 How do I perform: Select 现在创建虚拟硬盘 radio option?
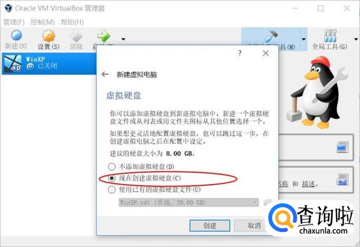tap(111, 178)
